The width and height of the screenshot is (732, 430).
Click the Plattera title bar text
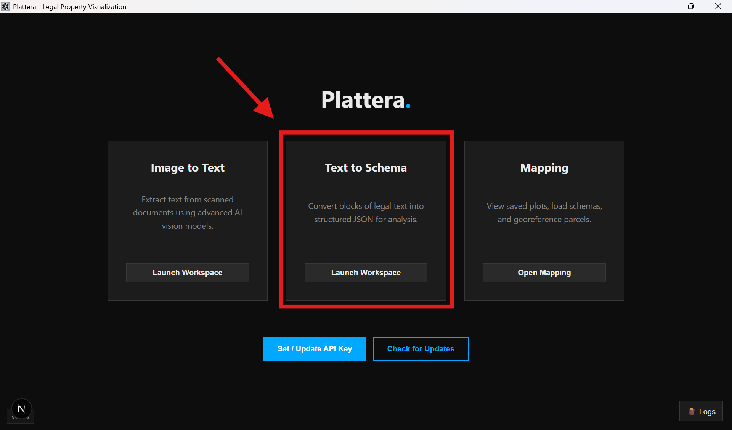tap(69, 6)
